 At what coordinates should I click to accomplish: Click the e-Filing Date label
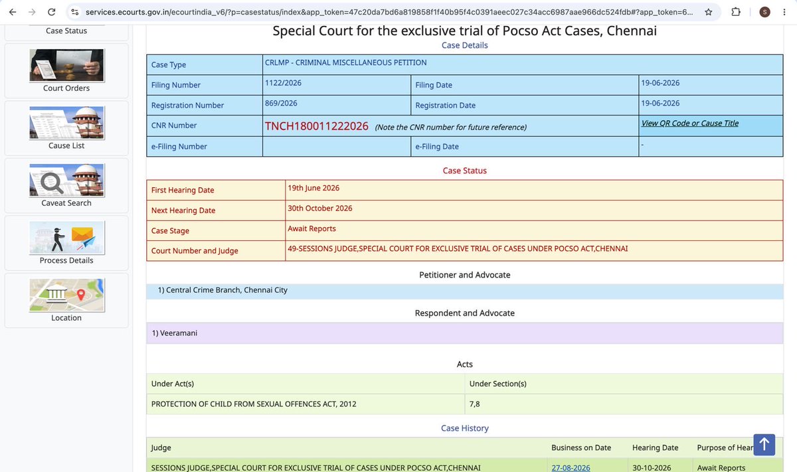[x=437, y=147]
